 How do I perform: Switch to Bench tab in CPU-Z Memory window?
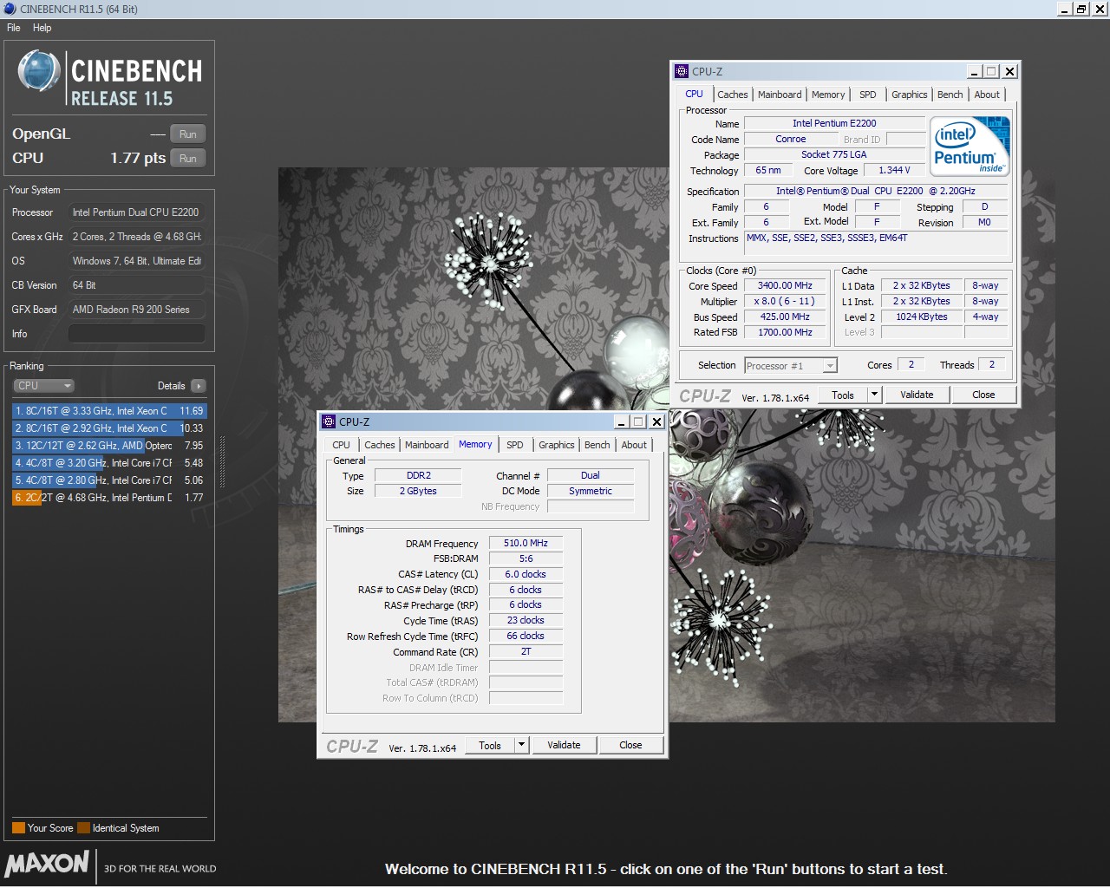pyautogui.click(x=597, y=445)
